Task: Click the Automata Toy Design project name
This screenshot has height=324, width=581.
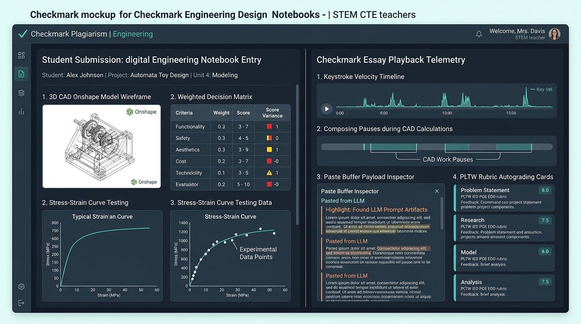Action: click(x=160, y=75)
